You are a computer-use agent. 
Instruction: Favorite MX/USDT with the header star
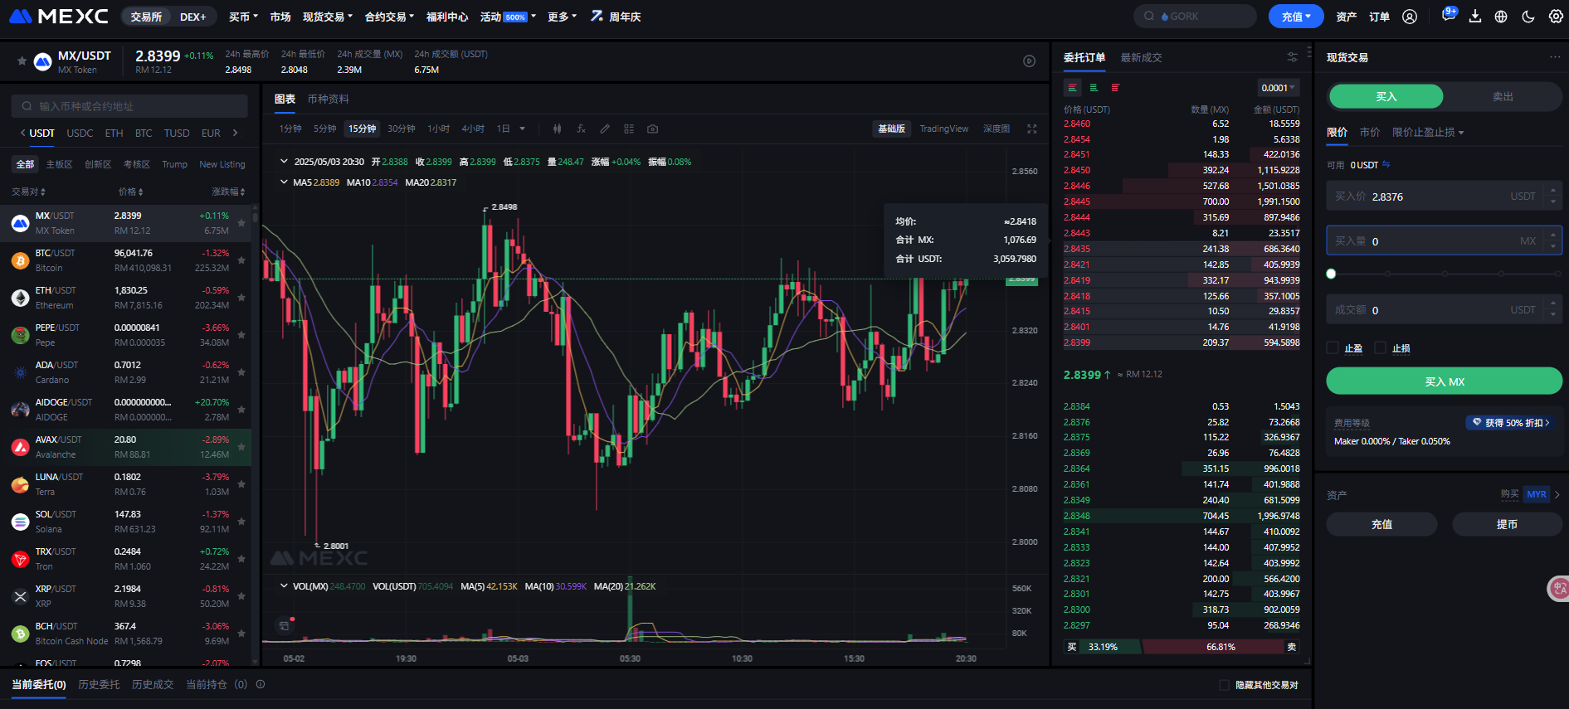coord(22,61)
